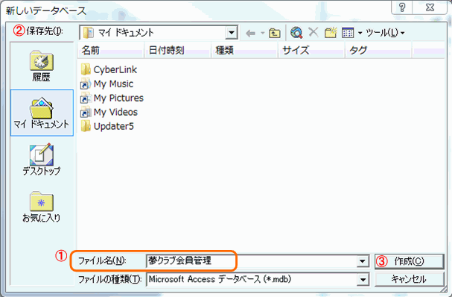This screenshot has width=452, height=297.
Task: Sort by the タグ column header
Action: pos(378,50)
